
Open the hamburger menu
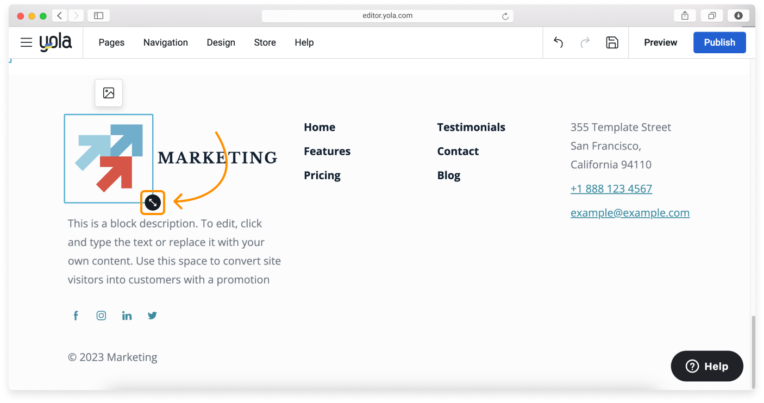pyautogui.click(x=26, y=42)
